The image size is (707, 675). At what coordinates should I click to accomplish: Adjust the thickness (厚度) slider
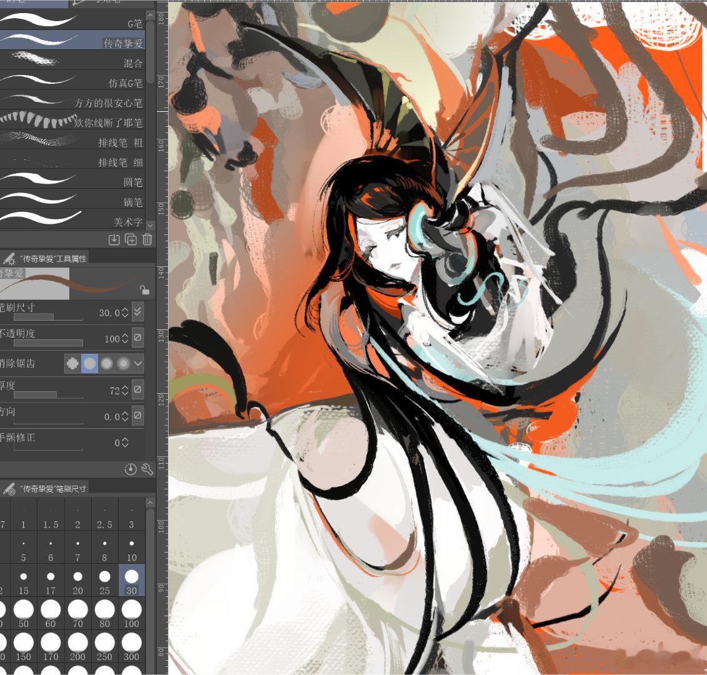click(x=48, y=395)
